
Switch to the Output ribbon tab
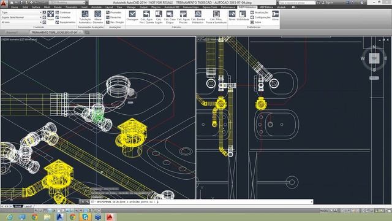[143, 7]
